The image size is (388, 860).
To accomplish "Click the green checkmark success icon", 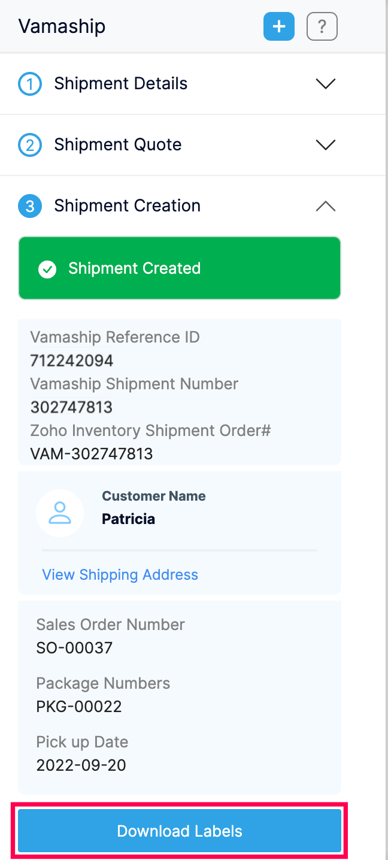I will point(47,269).
